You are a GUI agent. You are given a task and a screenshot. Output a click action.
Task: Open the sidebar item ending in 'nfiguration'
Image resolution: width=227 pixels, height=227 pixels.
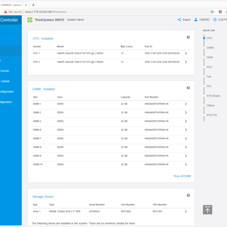[x=6, y=102]
